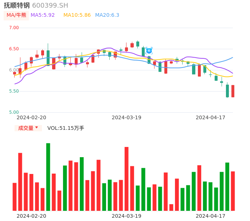Click the VOL:51.15万手 volume readout
The height and width of the screenshot is (221, 250).
(66, 128)
